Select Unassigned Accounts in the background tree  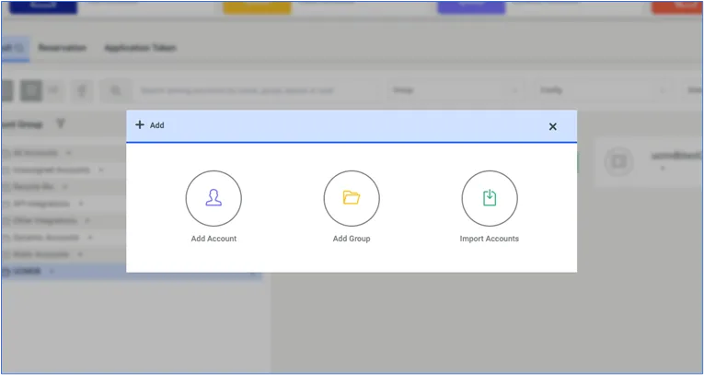coord(52,170)
